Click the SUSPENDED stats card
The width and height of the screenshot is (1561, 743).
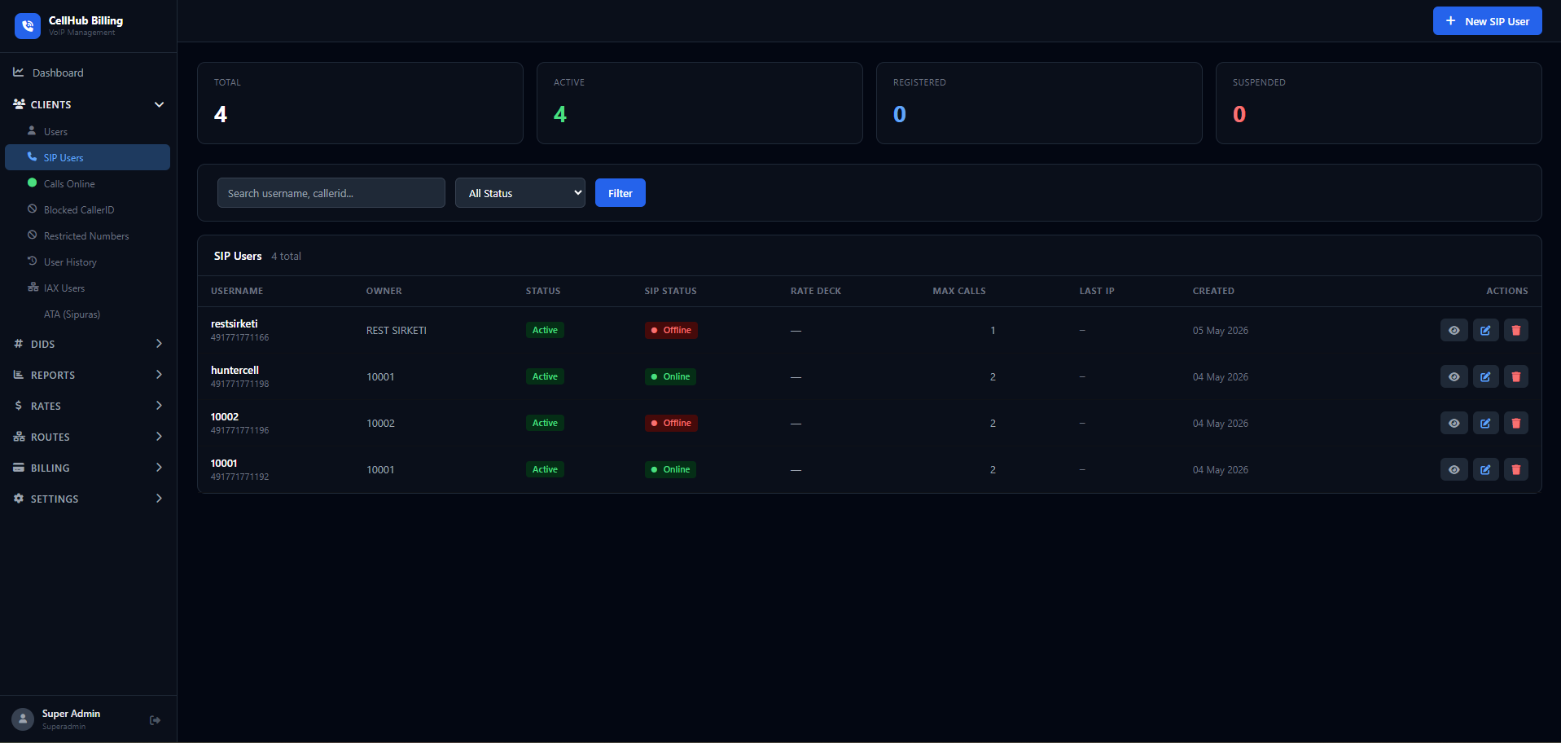pos(1379,103)
